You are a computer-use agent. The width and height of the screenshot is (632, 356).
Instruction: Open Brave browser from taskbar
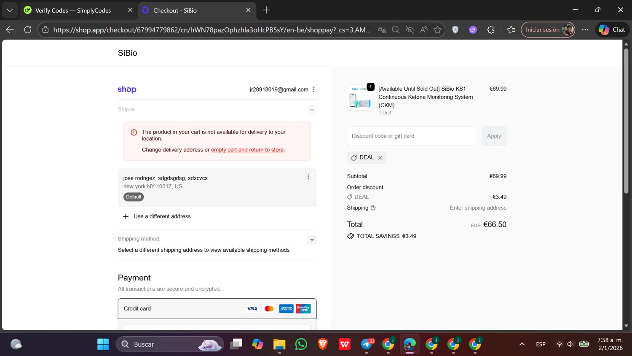323,344
